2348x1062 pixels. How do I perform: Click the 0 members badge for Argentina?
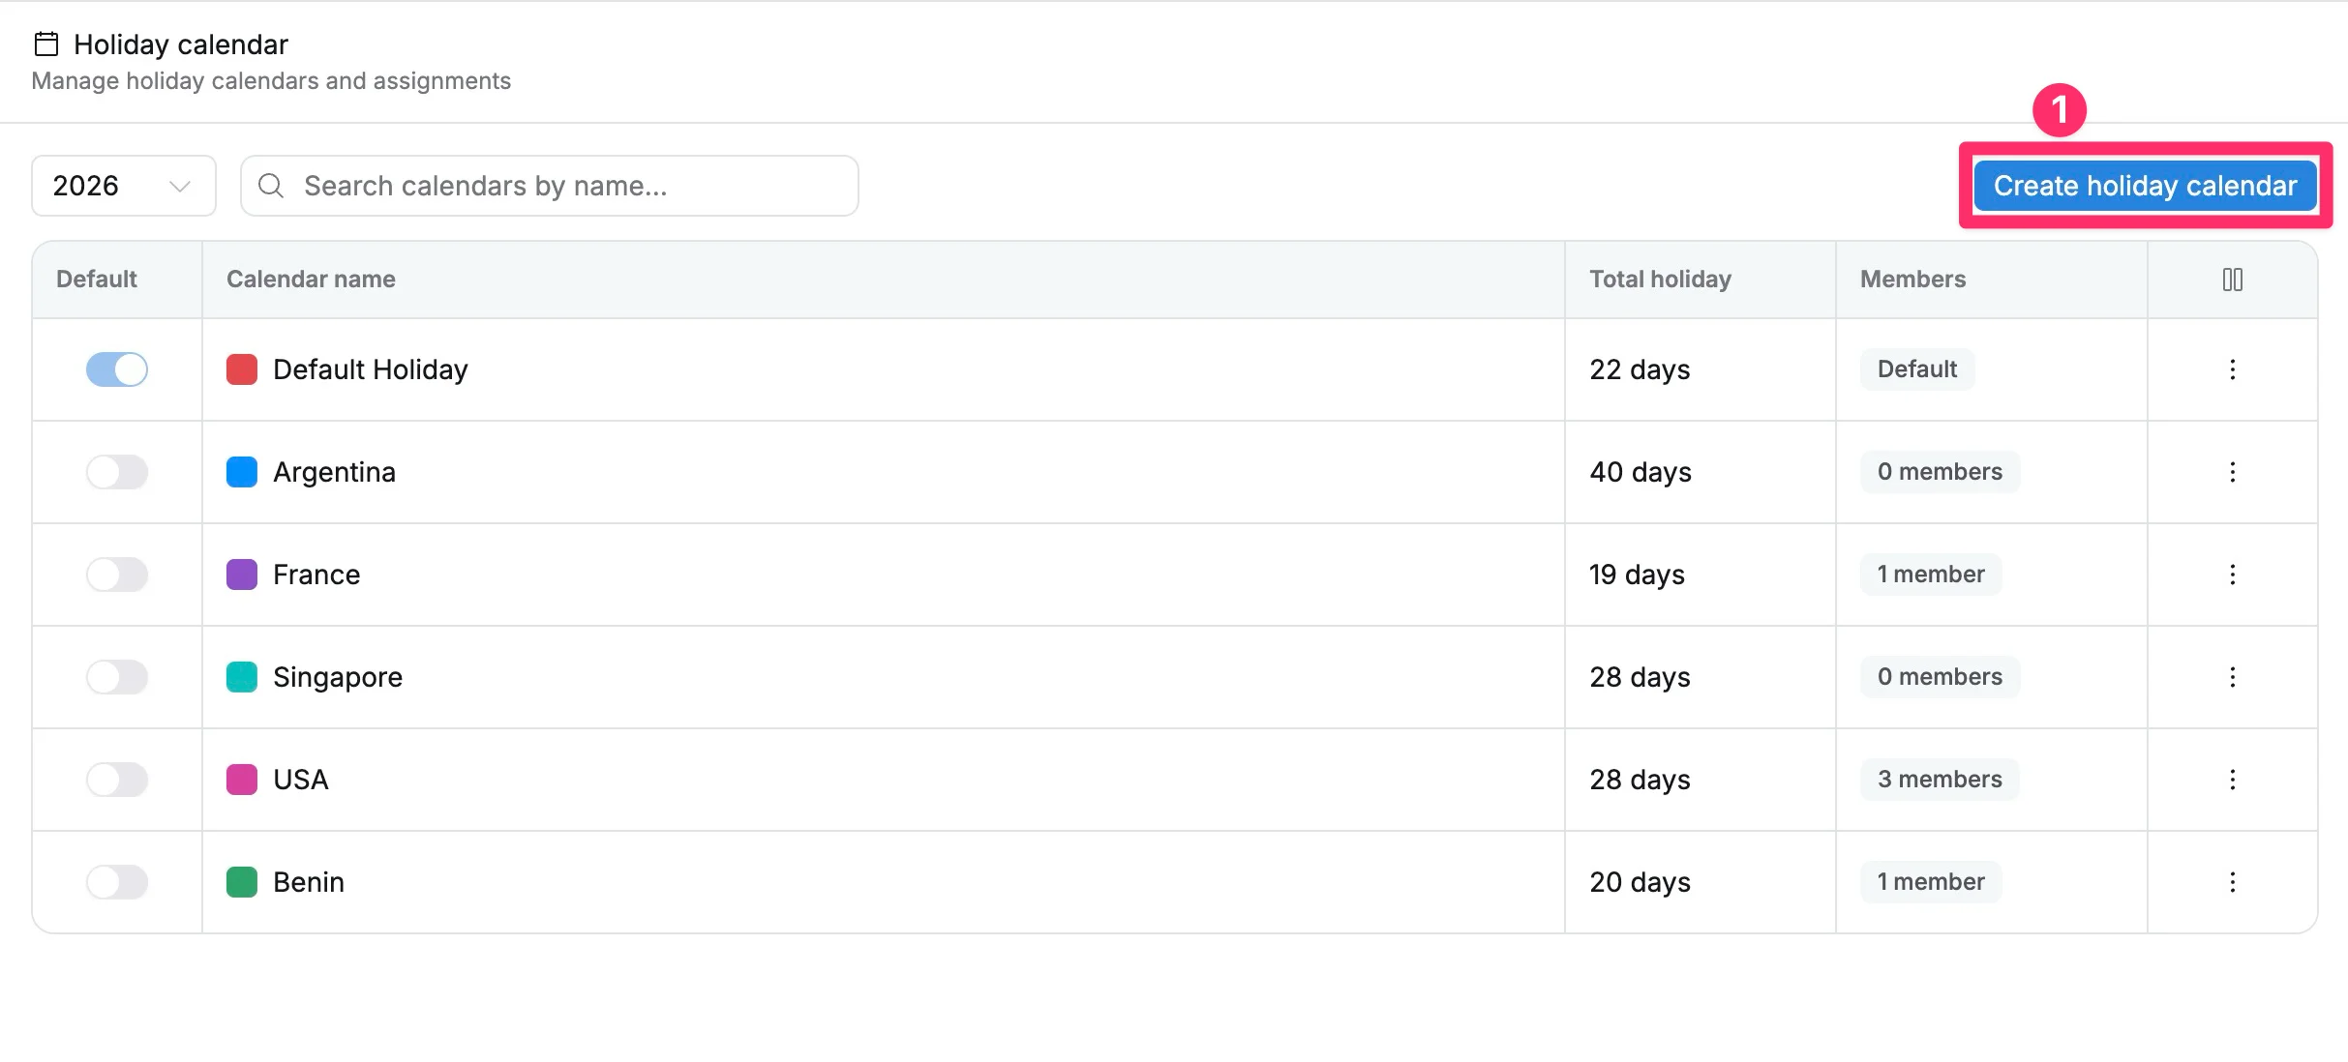1940,472
